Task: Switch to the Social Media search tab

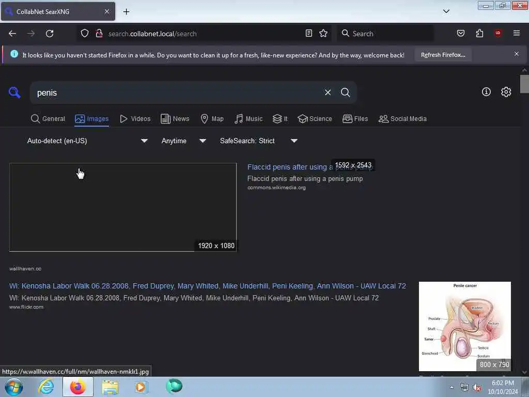Action: click(402, 119)
